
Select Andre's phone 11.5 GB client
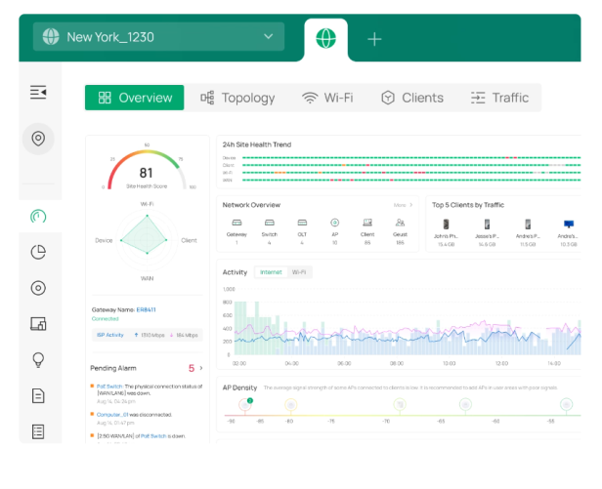pos(528,224)
